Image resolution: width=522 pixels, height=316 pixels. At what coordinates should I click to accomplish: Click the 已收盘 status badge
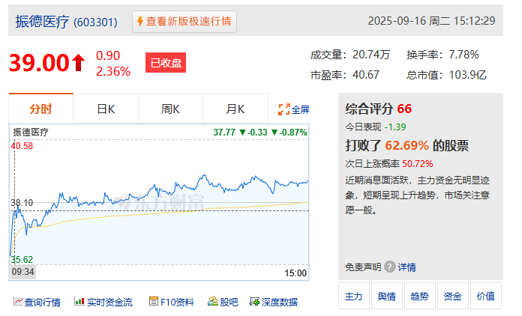(x=166, y=62)
